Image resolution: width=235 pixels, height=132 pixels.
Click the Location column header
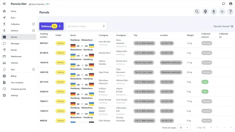pyautogui.click(x=164, y=35)
